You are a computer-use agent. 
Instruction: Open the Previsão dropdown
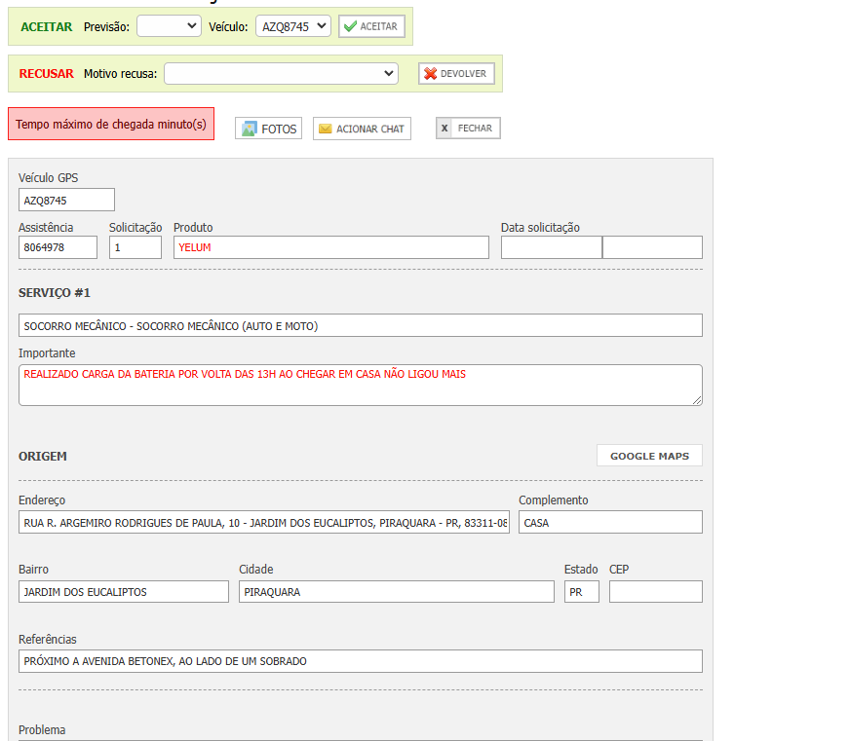(x=169, y=26)
